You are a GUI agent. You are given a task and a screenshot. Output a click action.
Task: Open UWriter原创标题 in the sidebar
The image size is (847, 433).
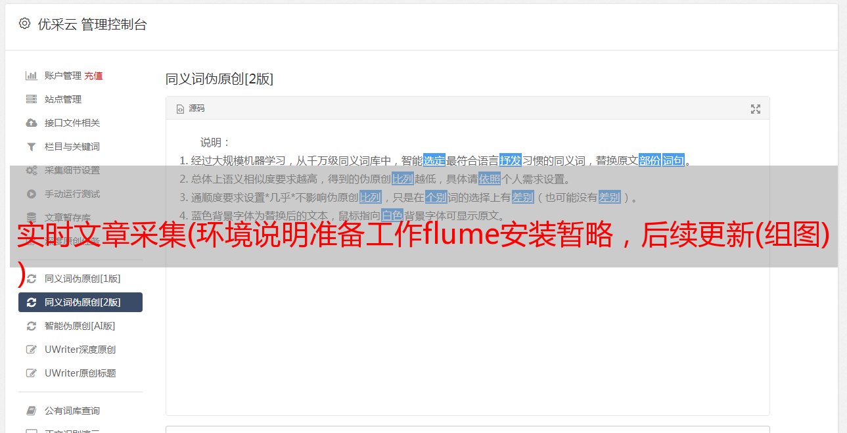tap(80, 373)
